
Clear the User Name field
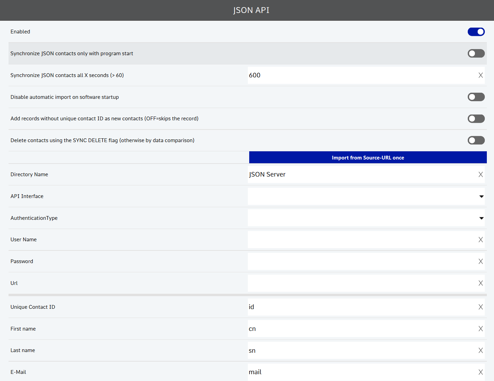click(x=480, y=240)
